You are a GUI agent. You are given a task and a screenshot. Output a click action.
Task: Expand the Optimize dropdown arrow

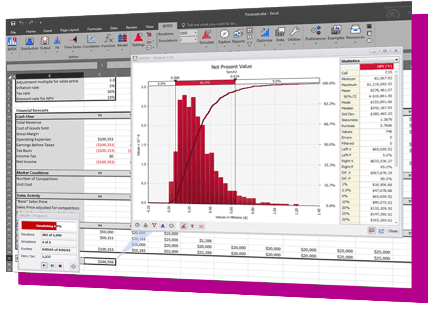[x=264, y=45]
